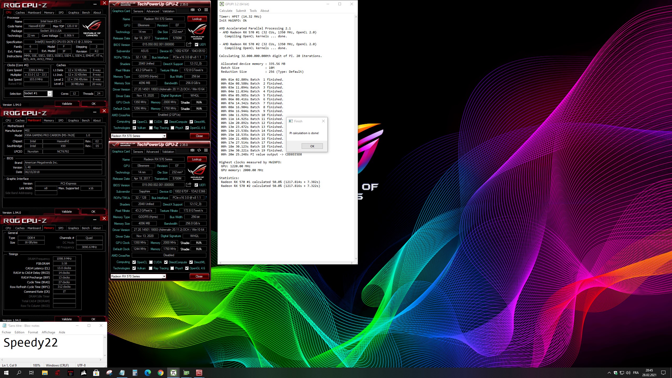Open Calculator from the taskbar

[135, 373]
